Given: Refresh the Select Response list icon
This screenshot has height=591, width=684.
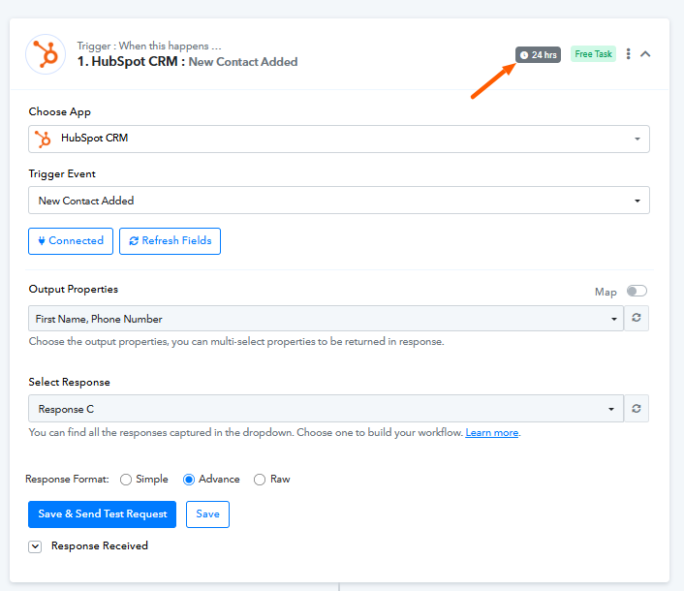Looking at the screenshot, I should click(x=637, y=409).
